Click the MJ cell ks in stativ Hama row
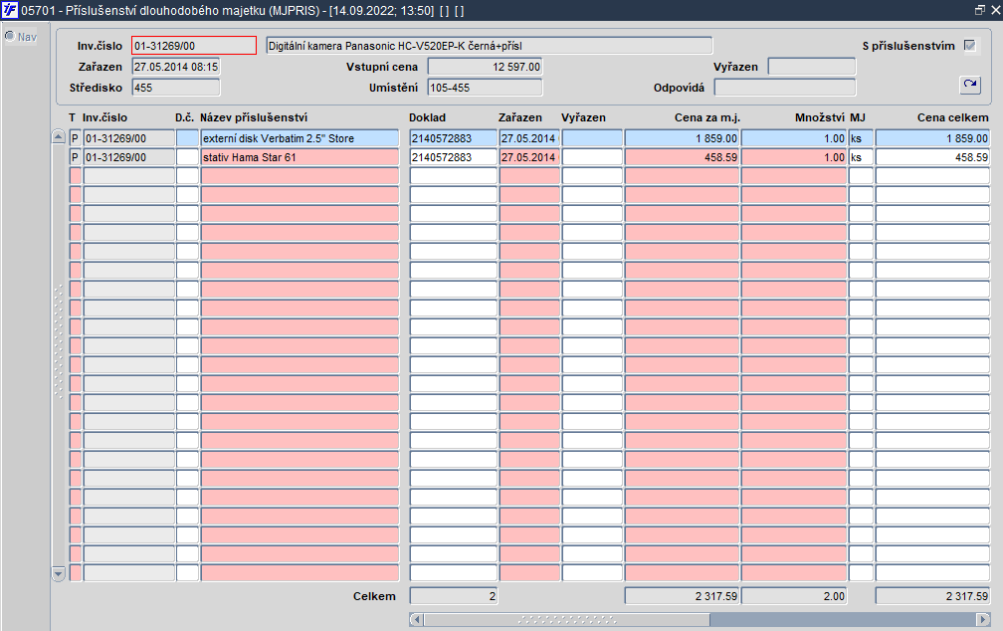 (x=861, y=157)
